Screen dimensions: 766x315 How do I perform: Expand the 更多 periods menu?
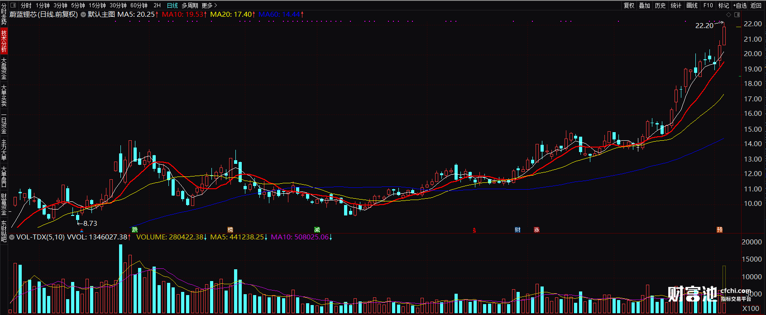pos(209,5)
